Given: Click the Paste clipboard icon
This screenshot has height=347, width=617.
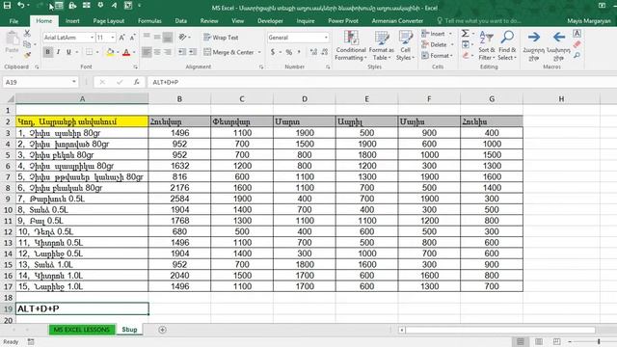Looking at the screenshot, I should click(13, 39).
